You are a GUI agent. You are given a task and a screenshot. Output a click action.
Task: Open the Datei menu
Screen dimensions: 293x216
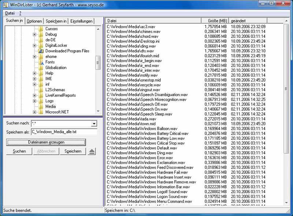(x=10, y=13)
